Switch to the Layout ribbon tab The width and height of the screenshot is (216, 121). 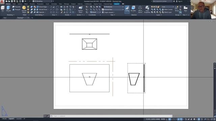[x=116, y=4]
